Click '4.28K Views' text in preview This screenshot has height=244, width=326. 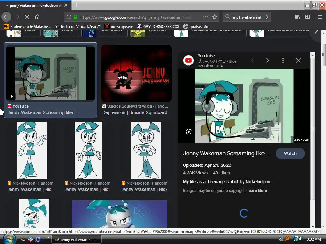point(195,173)
